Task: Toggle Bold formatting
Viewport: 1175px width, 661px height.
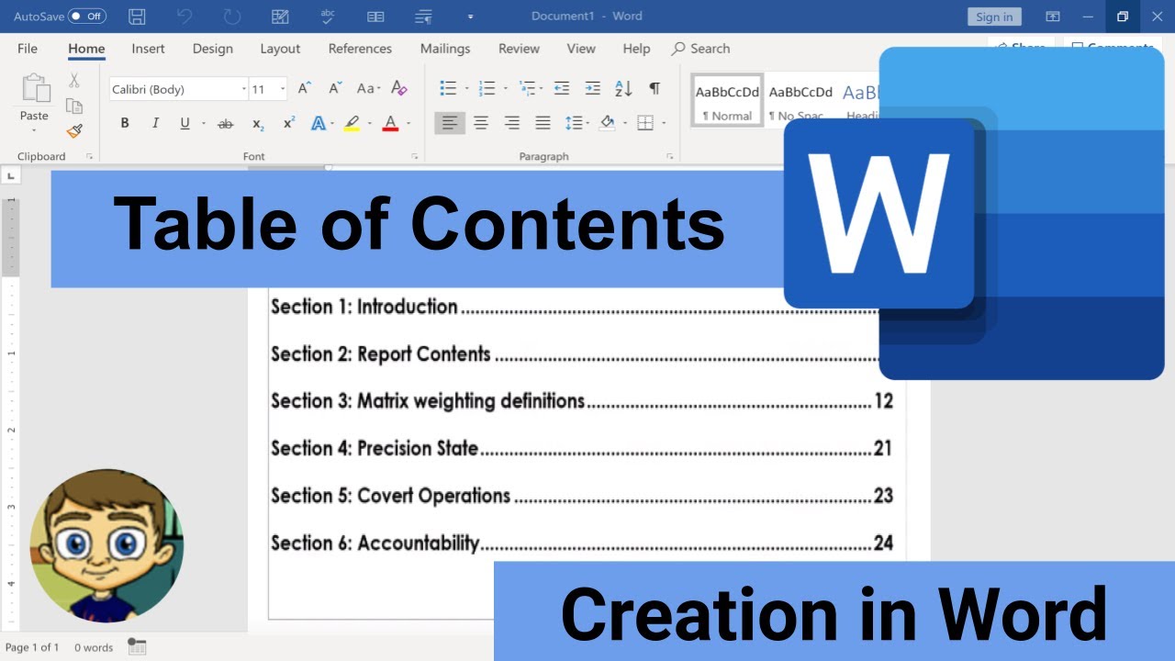Action: (125, 123)
